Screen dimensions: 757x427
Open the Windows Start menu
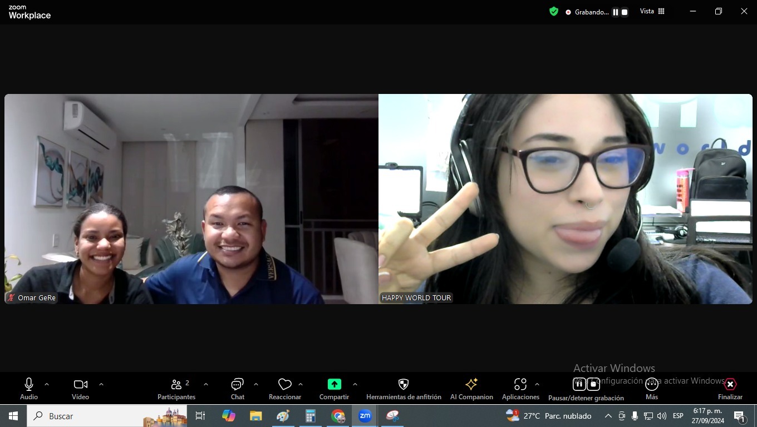[13, 416]
